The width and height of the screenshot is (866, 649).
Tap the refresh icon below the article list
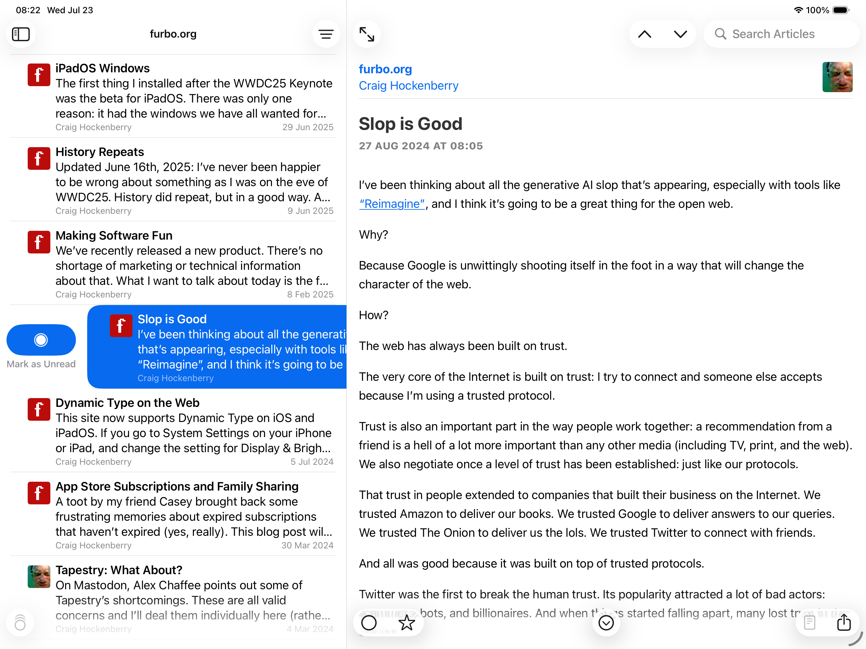(x=20, y=622)
